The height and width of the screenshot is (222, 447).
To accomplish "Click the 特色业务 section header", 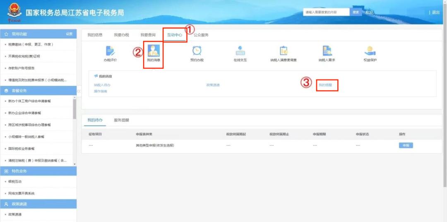I will (38, 171).
